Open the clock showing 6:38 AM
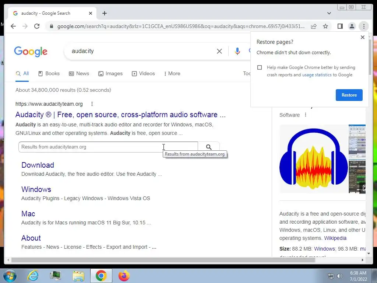377x283 pixels. coord(358,276)
